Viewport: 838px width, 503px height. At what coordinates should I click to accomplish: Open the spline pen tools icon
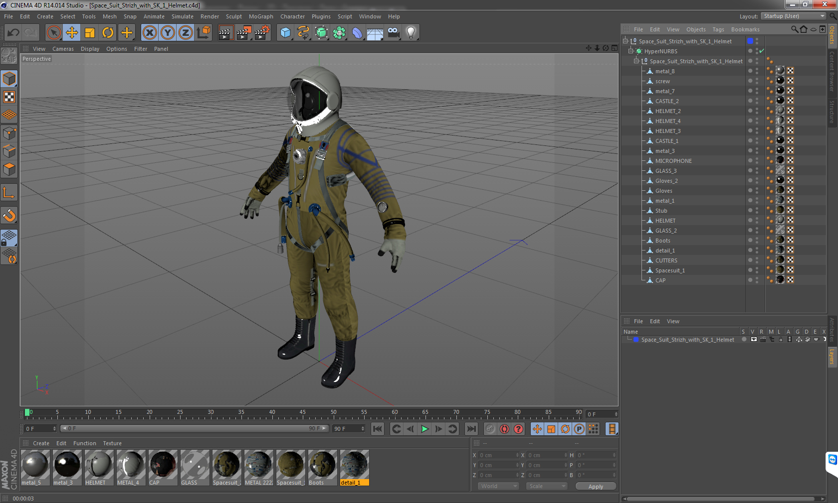303,33
